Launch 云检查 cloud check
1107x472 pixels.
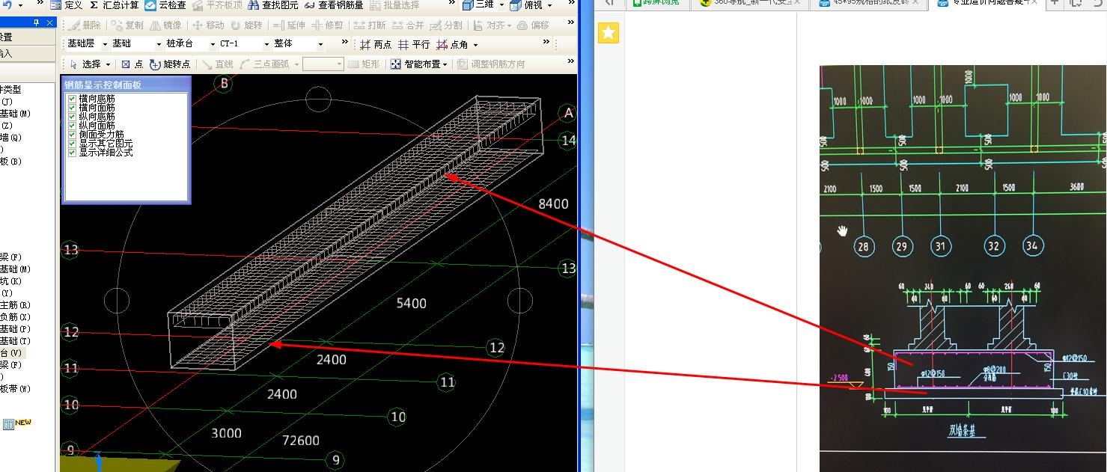165,5
